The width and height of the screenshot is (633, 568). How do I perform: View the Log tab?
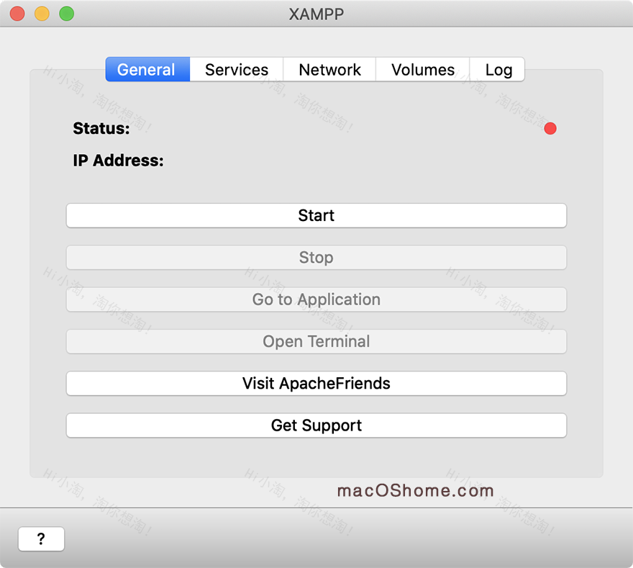pyautogui.click(x=498, y=69)
